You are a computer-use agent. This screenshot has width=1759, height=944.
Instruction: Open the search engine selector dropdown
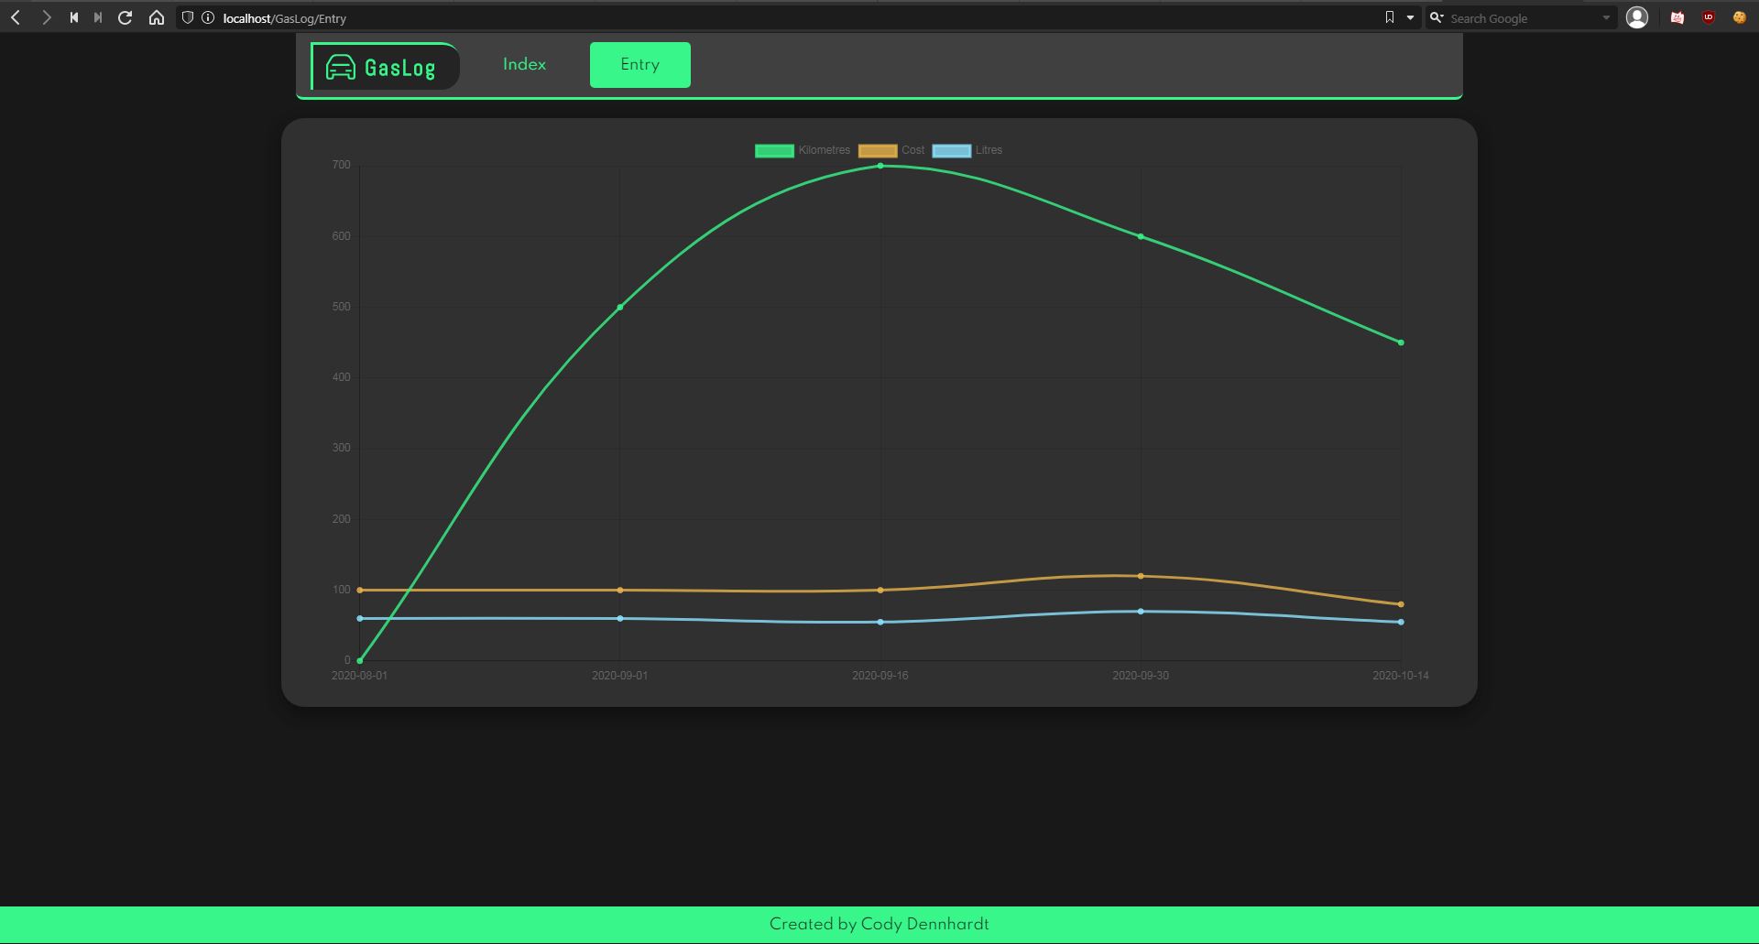tap(1437, 17)
